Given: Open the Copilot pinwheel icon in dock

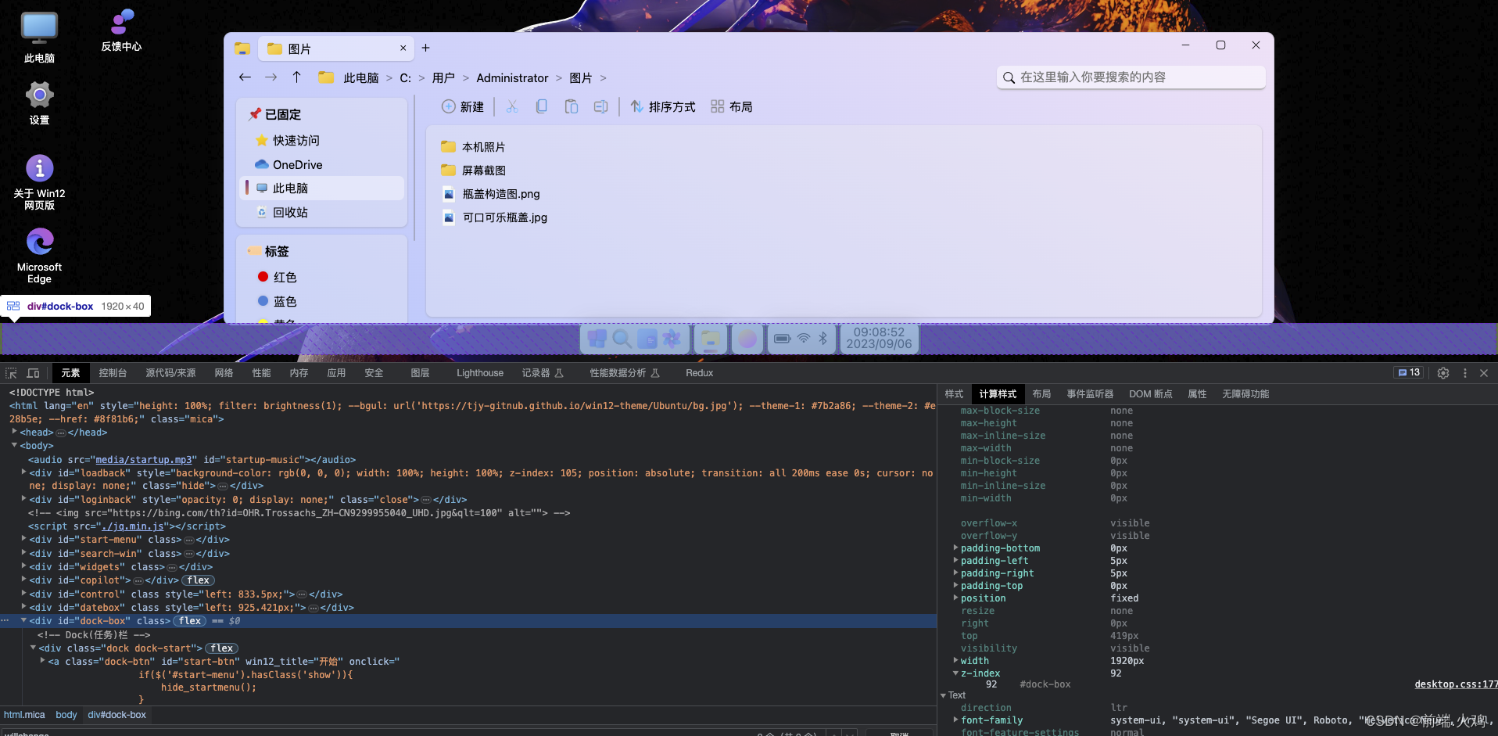Looking at the screenshot, I should point(672,339).
